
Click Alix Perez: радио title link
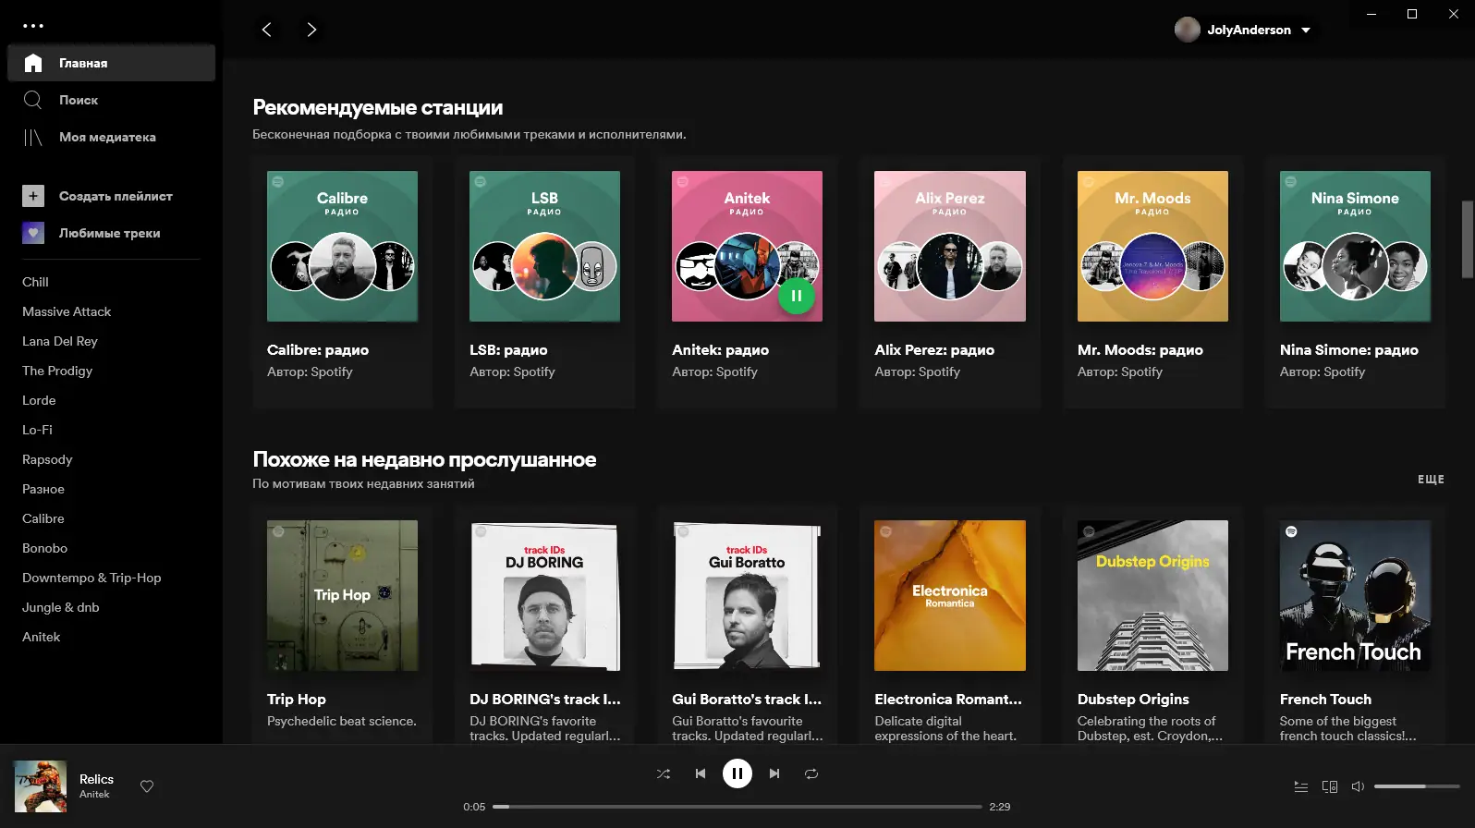[934, 350]
